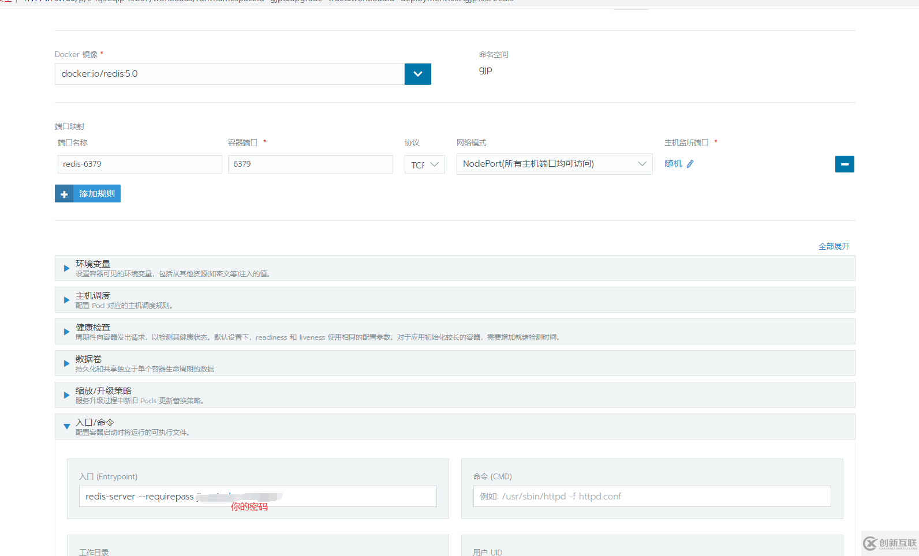Expand the 缩放/升级策略 section

tap(455, 395)
